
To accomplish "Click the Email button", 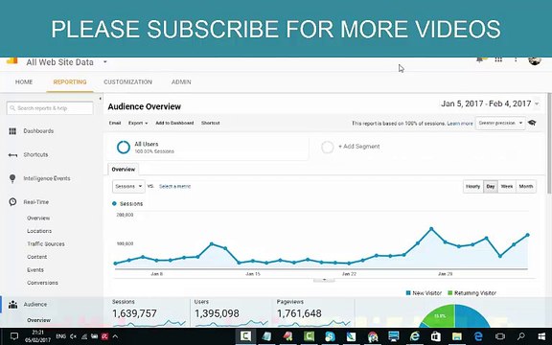I will click(115, 123).
